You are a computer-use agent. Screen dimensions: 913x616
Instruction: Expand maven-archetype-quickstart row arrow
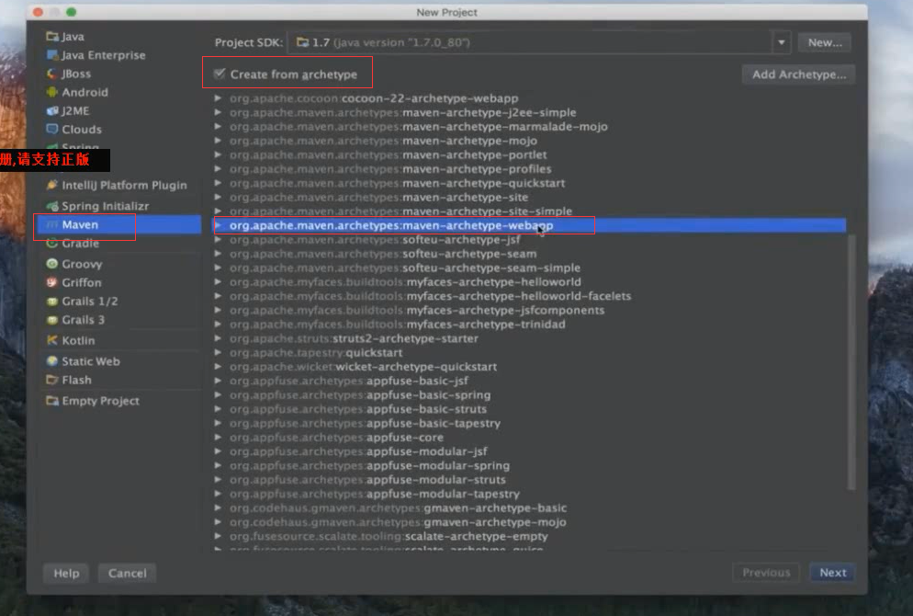(x=218, y=182)
